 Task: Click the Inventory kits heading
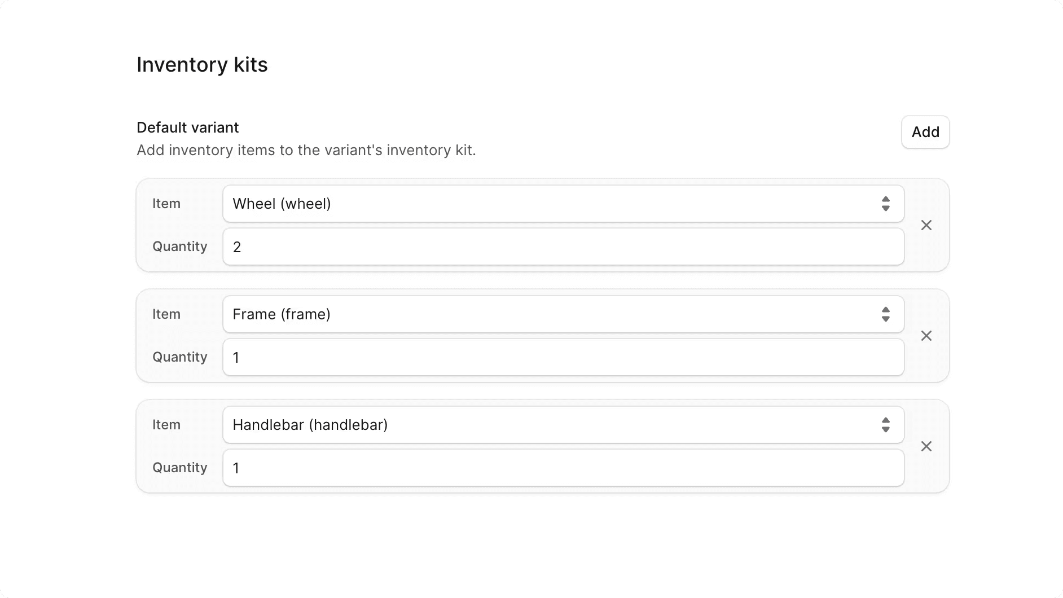pyautogui.click(x=201, y=65)
